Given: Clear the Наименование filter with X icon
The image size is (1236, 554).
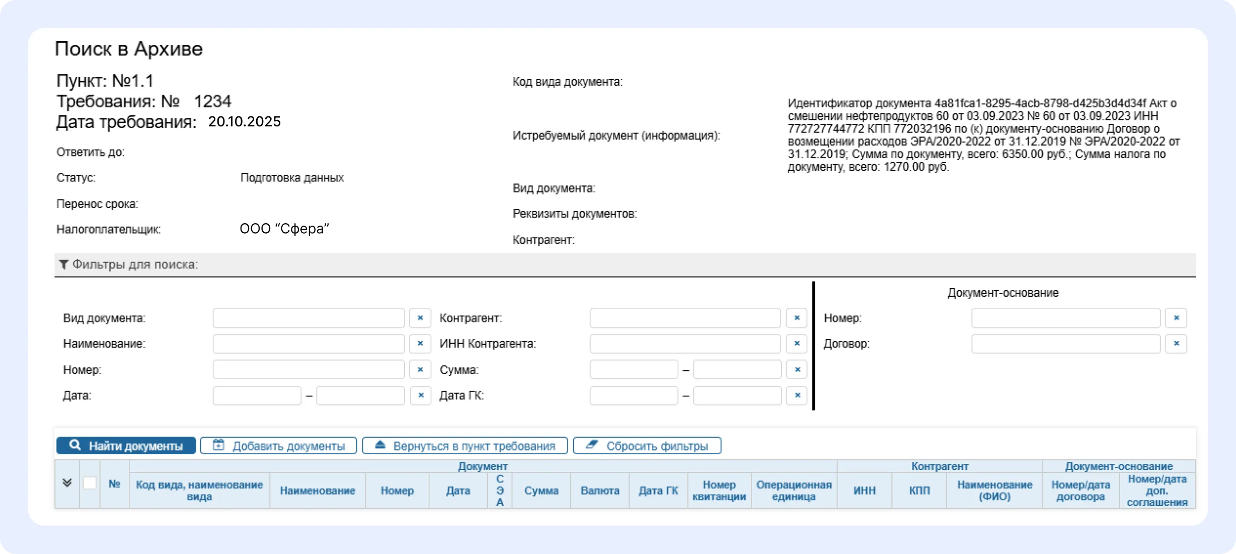Looking at the screenshot, I should [x=420, y=343].
